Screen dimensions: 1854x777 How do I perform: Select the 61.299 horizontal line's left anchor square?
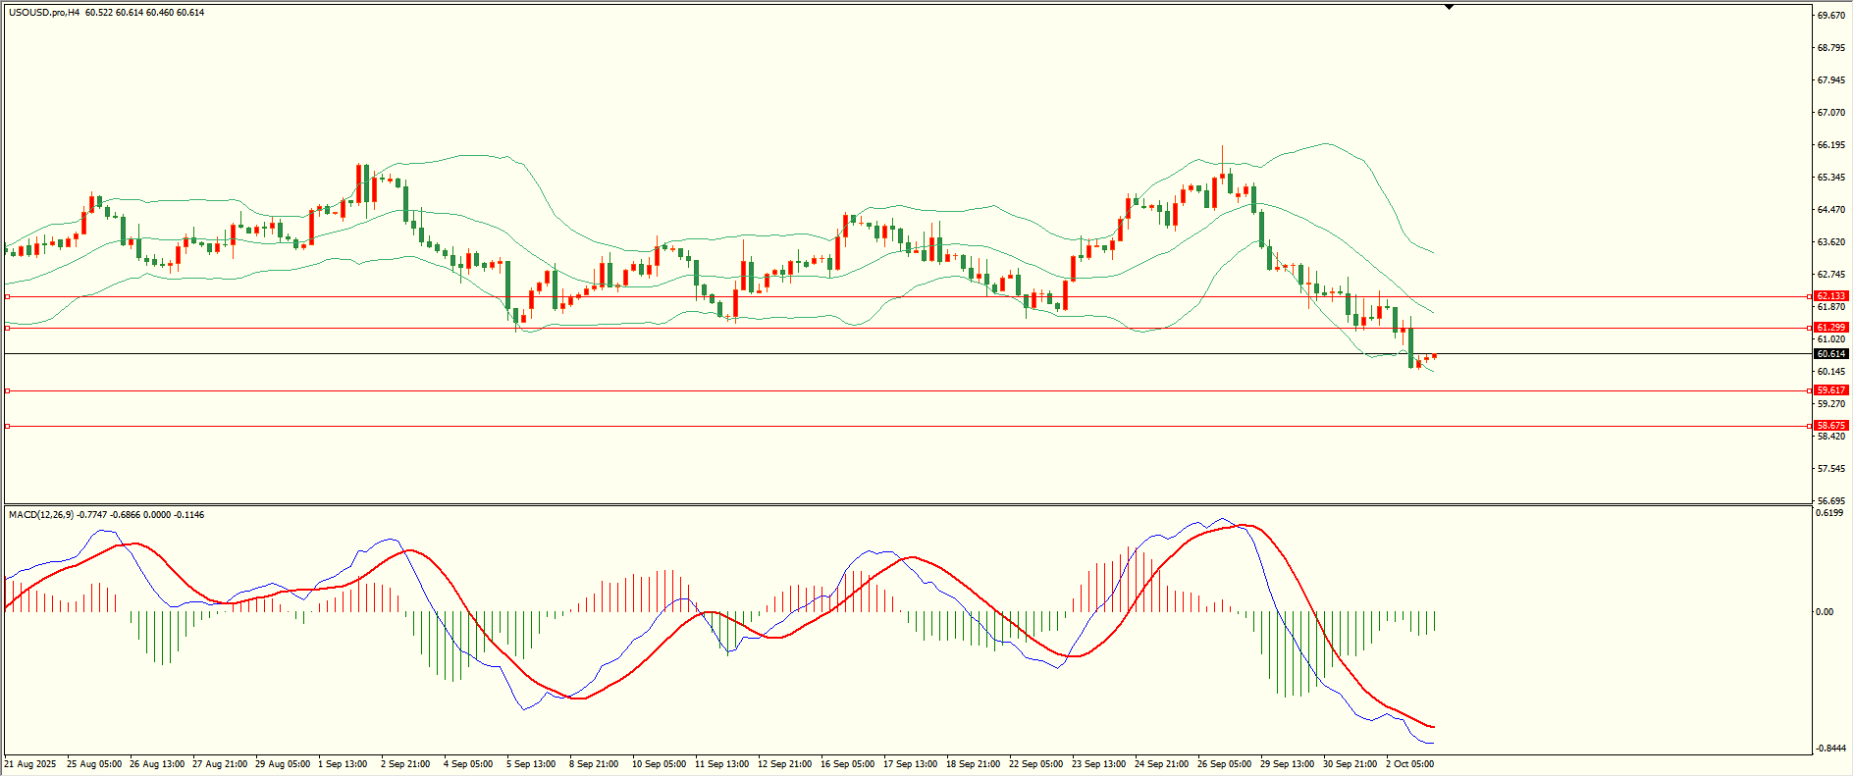pos(8,328)
